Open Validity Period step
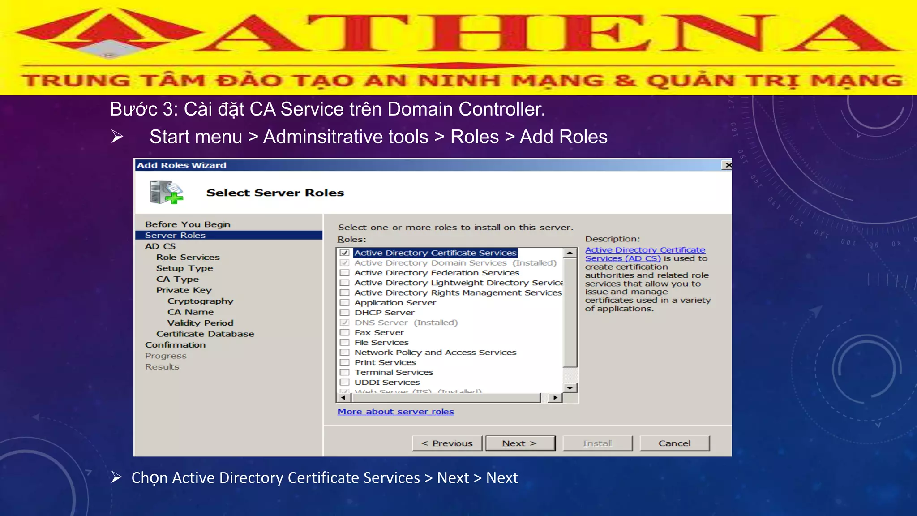 click(x=200, y=323)
